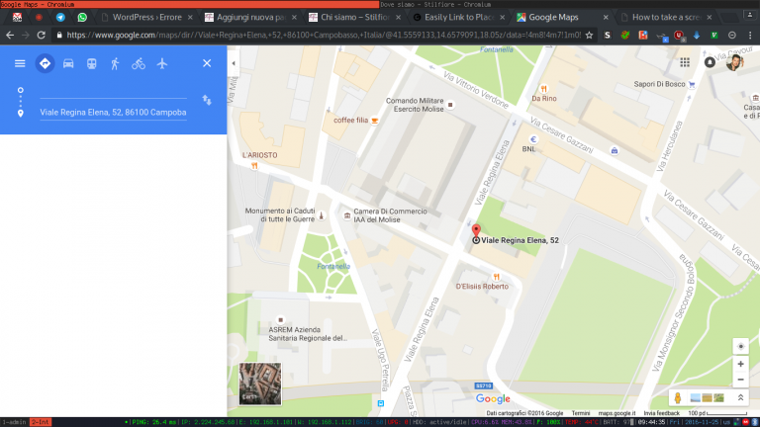Bookmark this page with the star
Image resolution: width=760 pixels, height=427 pixels.
[589, 35]
